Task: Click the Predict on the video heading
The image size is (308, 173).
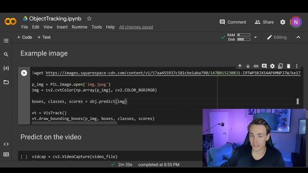Action: point(51,137)
